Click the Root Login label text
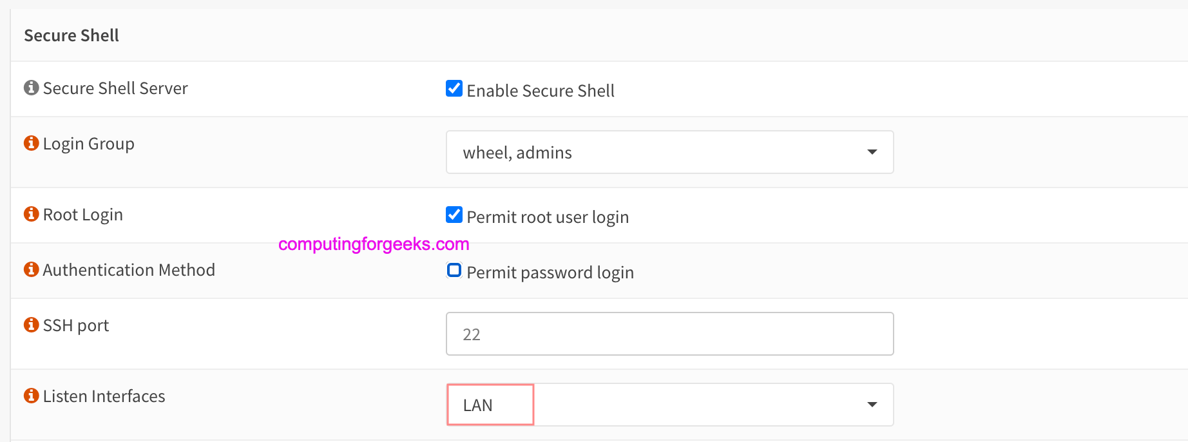Screen dimensions: 1188x442 point(82,215)
